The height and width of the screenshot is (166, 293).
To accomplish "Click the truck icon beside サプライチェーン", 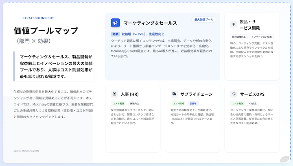I will point(174,94).
